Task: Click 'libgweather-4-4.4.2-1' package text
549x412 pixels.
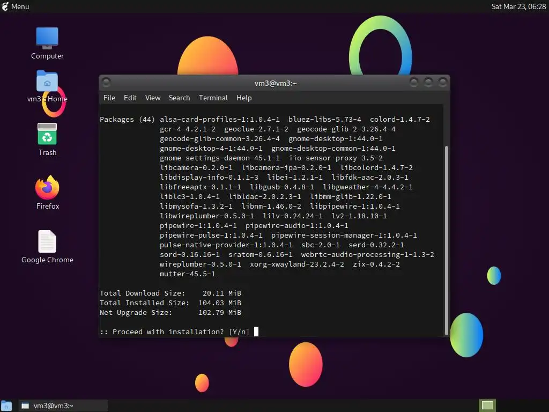Action: [367, 187]
